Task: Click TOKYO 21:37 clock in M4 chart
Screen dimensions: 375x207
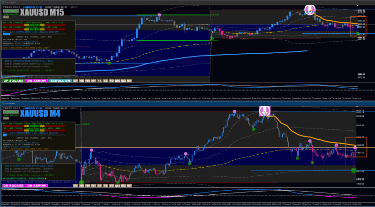Action: 11,108
